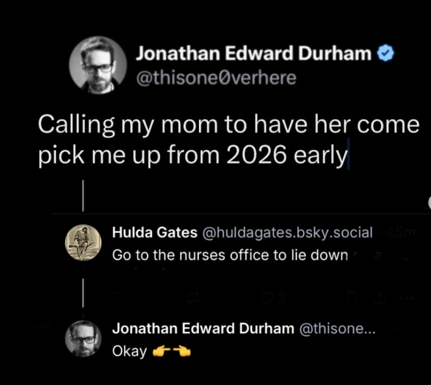Click Jonathan's small avatar in the reply
This screenshot has width=431, height=385.
83,339
